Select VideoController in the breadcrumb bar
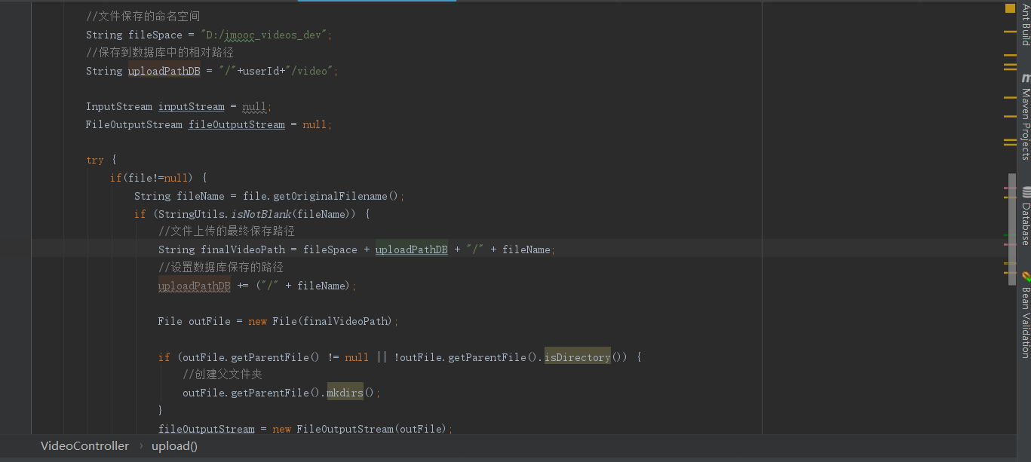1031x462 pixels. coord(84,446)
